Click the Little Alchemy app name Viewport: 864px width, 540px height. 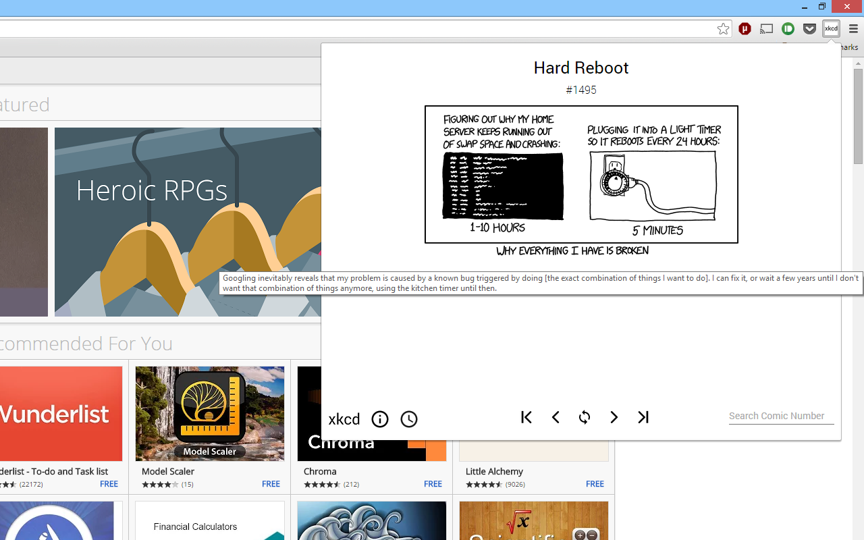coord(494,471)
